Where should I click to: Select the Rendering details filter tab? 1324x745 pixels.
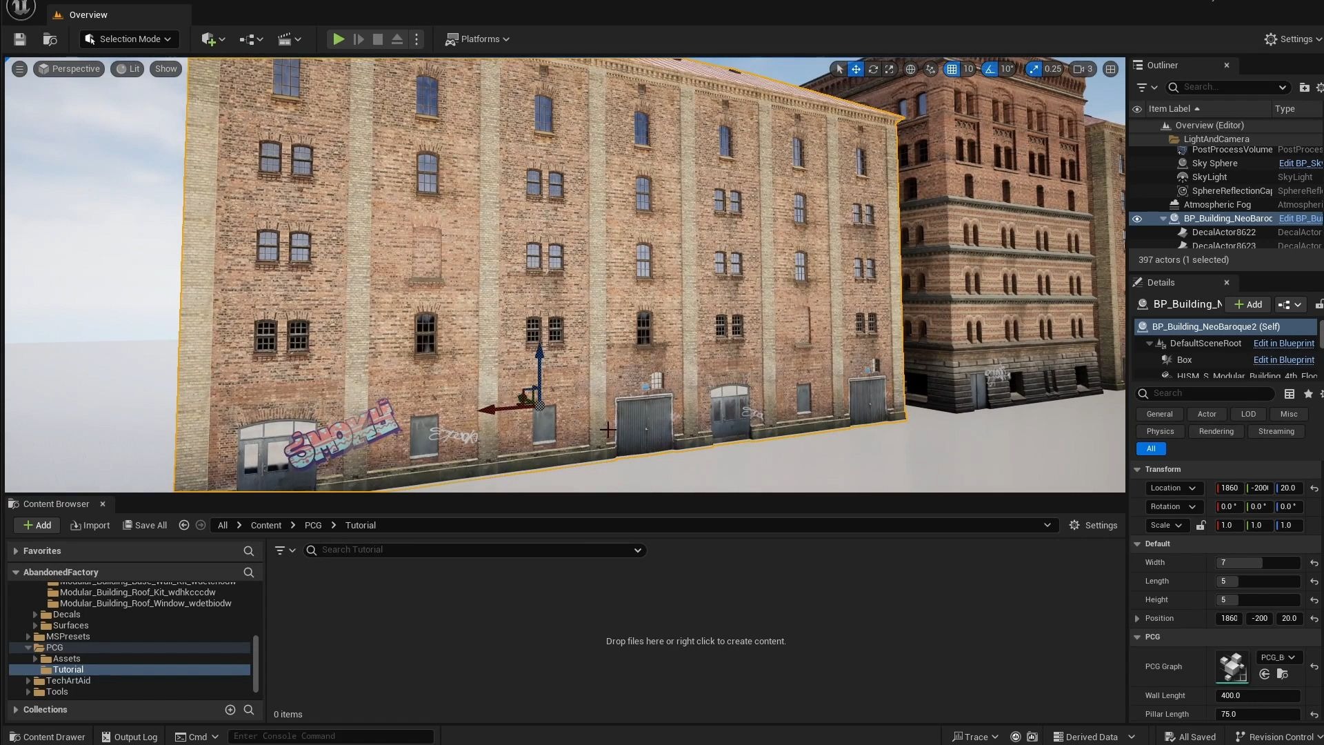[x=1216, y=431]
